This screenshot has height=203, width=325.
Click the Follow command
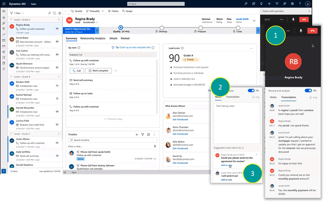(x=113, y=11)
